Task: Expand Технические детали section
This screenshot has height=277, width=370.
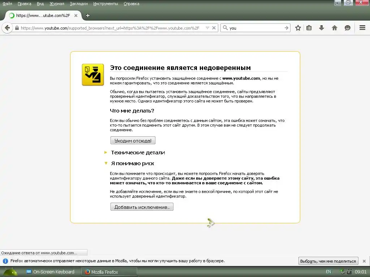Action: point(138,153)
